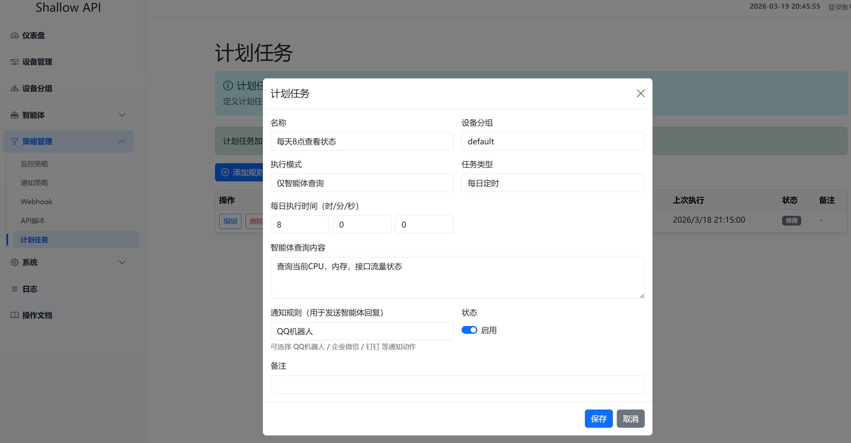Open the task type dropdown
The image size is (851, 443).
pyautogui.click(x=553, y=183)
